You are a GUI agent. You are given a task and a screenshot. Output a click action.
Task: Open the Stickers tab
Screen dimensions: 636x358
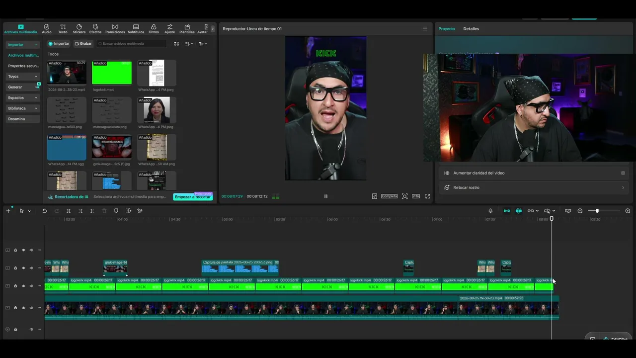[x=79, y=29]
